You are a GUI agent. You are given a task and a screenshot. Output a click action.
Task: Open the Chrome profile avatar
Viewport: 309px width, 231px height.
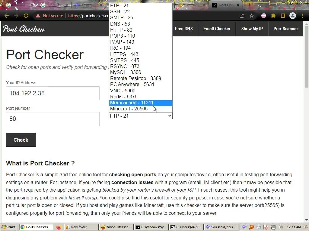pos(293,16)
